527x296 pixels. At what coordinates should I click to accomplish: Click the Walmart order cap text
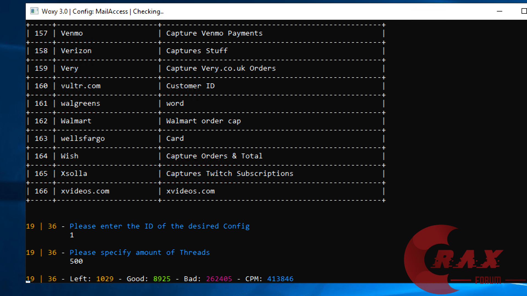pyautogui.click(x=203, y=121)
